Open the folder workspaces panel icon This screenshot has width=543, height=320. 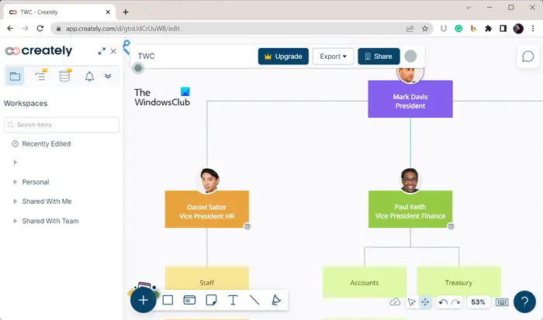pos(15,76)
